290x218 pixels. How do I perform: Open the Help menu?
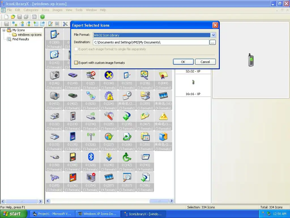(x=103, y=10)
